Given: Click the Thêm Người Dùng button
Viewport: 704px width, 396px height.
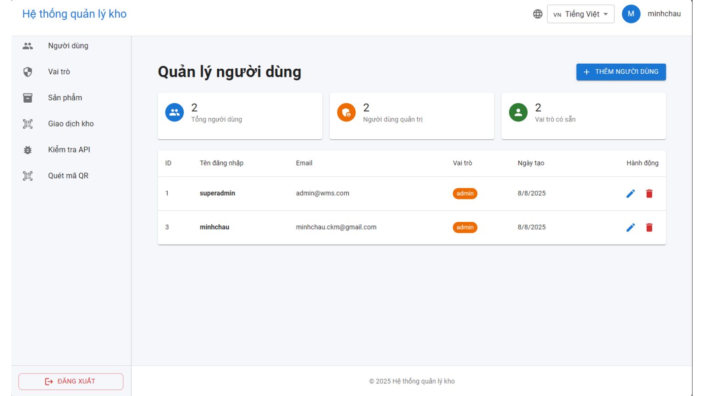Looking at the screenshot, I should click(621, 71).
